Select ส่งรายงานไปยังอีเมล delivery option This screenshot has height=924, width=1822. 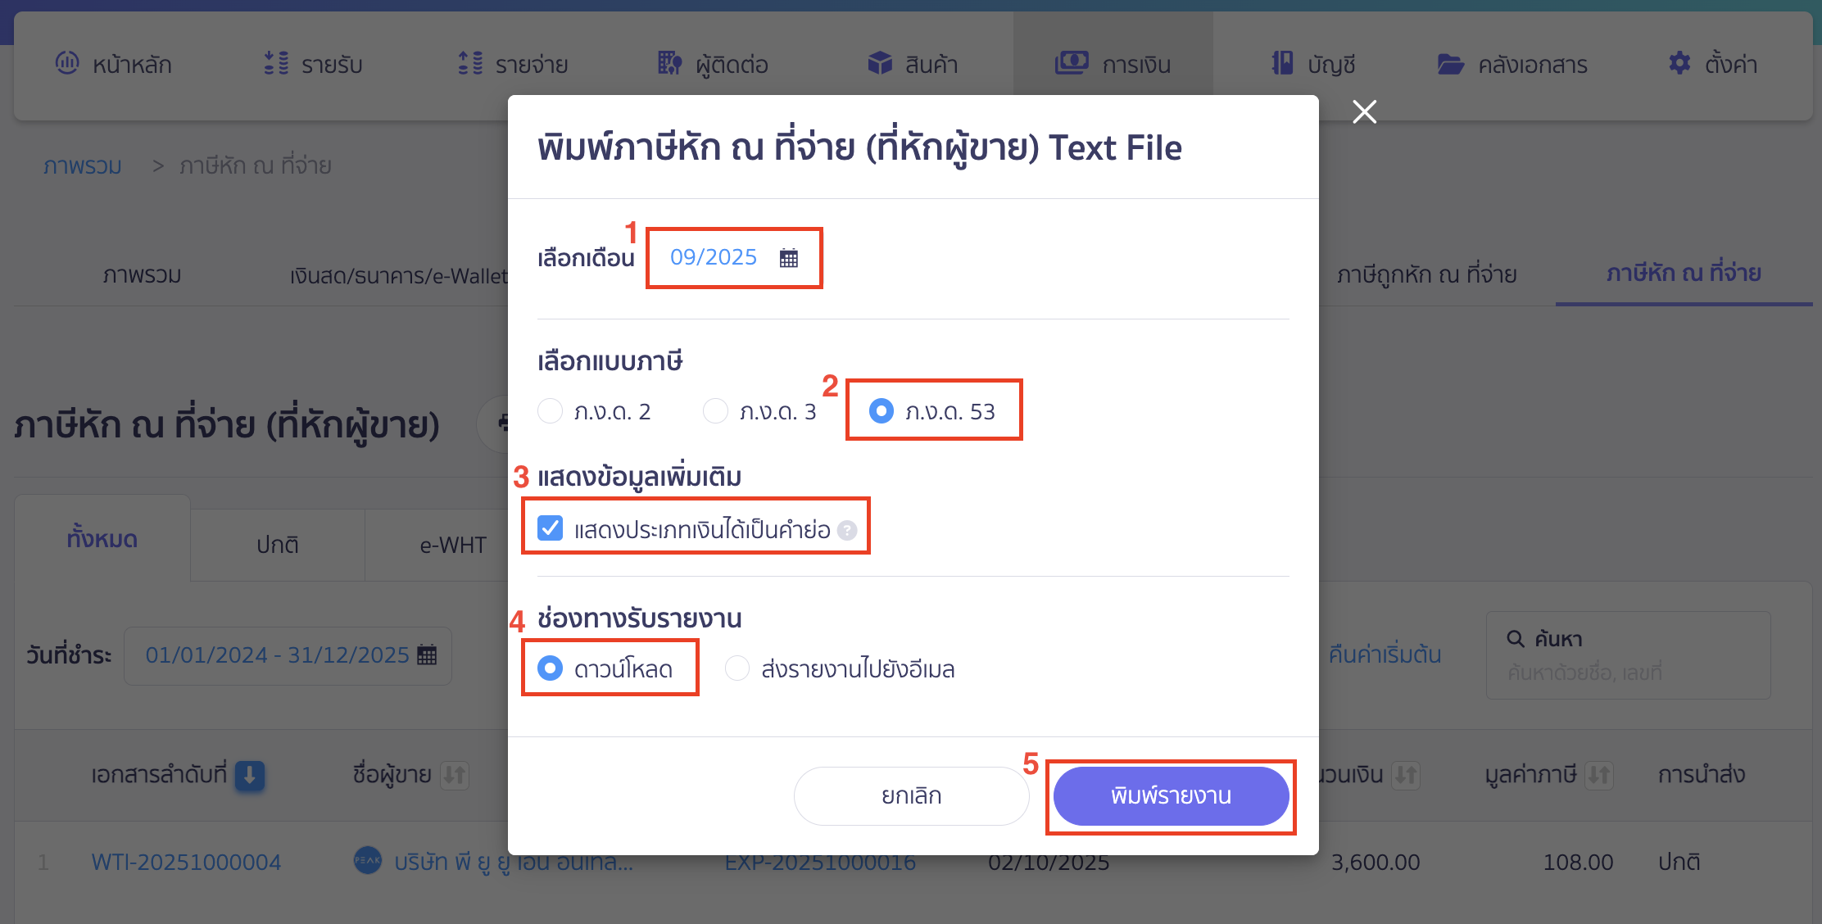737,668
